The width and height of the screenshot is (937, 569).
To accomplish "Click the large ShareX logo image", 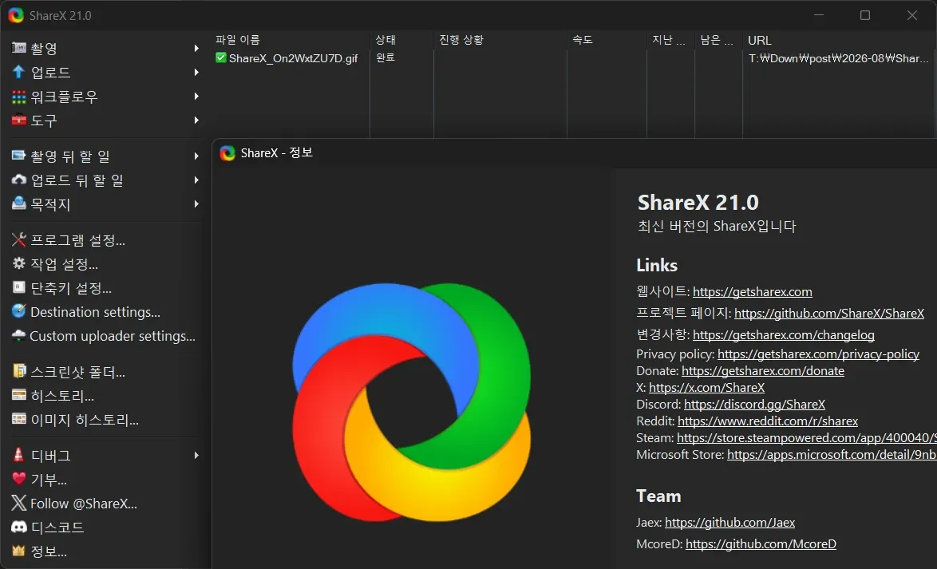I will (x=411, y=402).
